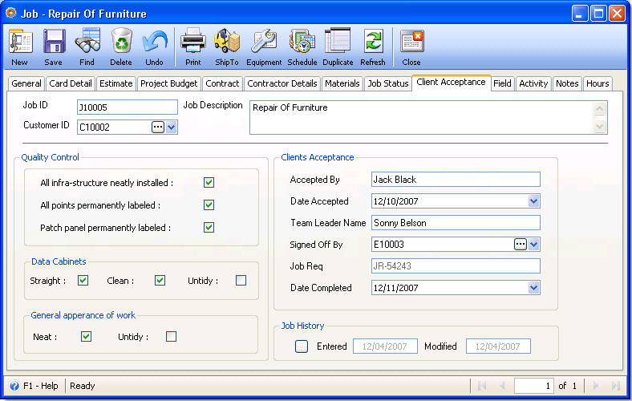The image size is (632, 401).
Task: Uncheck Data Cabinets Clean checkbox
Action: click(160, 281)
